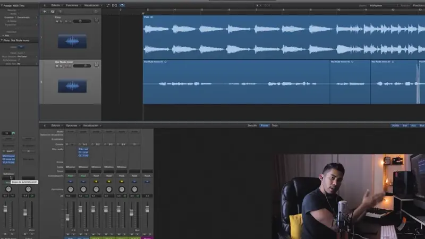Select the Pista audio region in the tracks area
This screenshot has height=239, width=425.
coord(284,37)
